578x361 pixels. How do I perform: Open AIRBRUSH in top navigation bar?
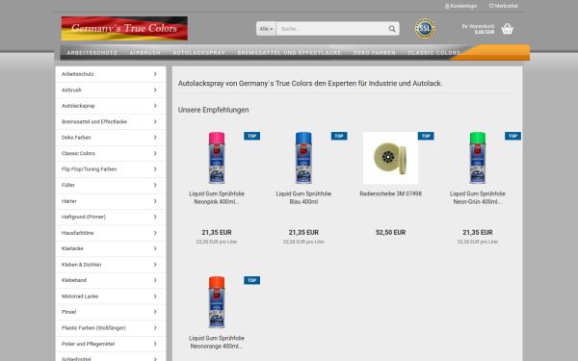pyautogui.click(x=145, y=53)
